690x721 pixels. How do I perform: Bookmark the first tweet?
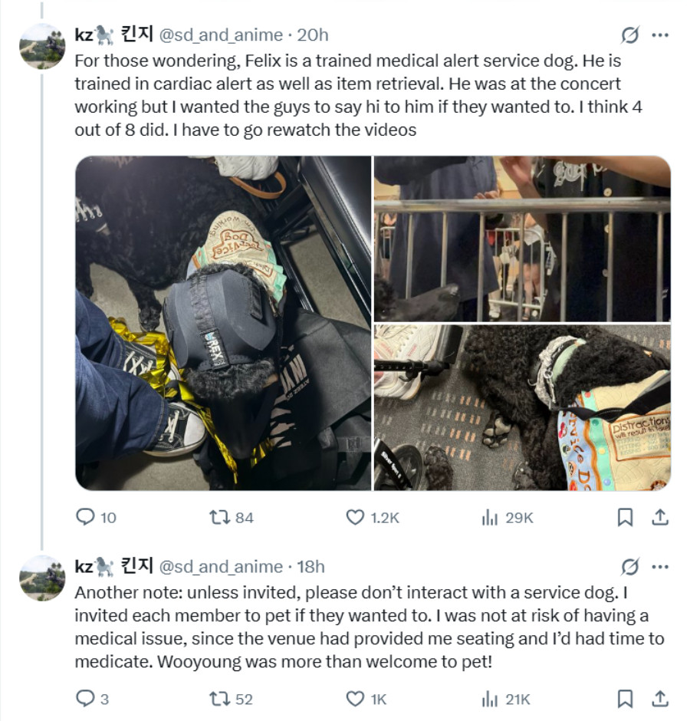(x=625, y=517)
